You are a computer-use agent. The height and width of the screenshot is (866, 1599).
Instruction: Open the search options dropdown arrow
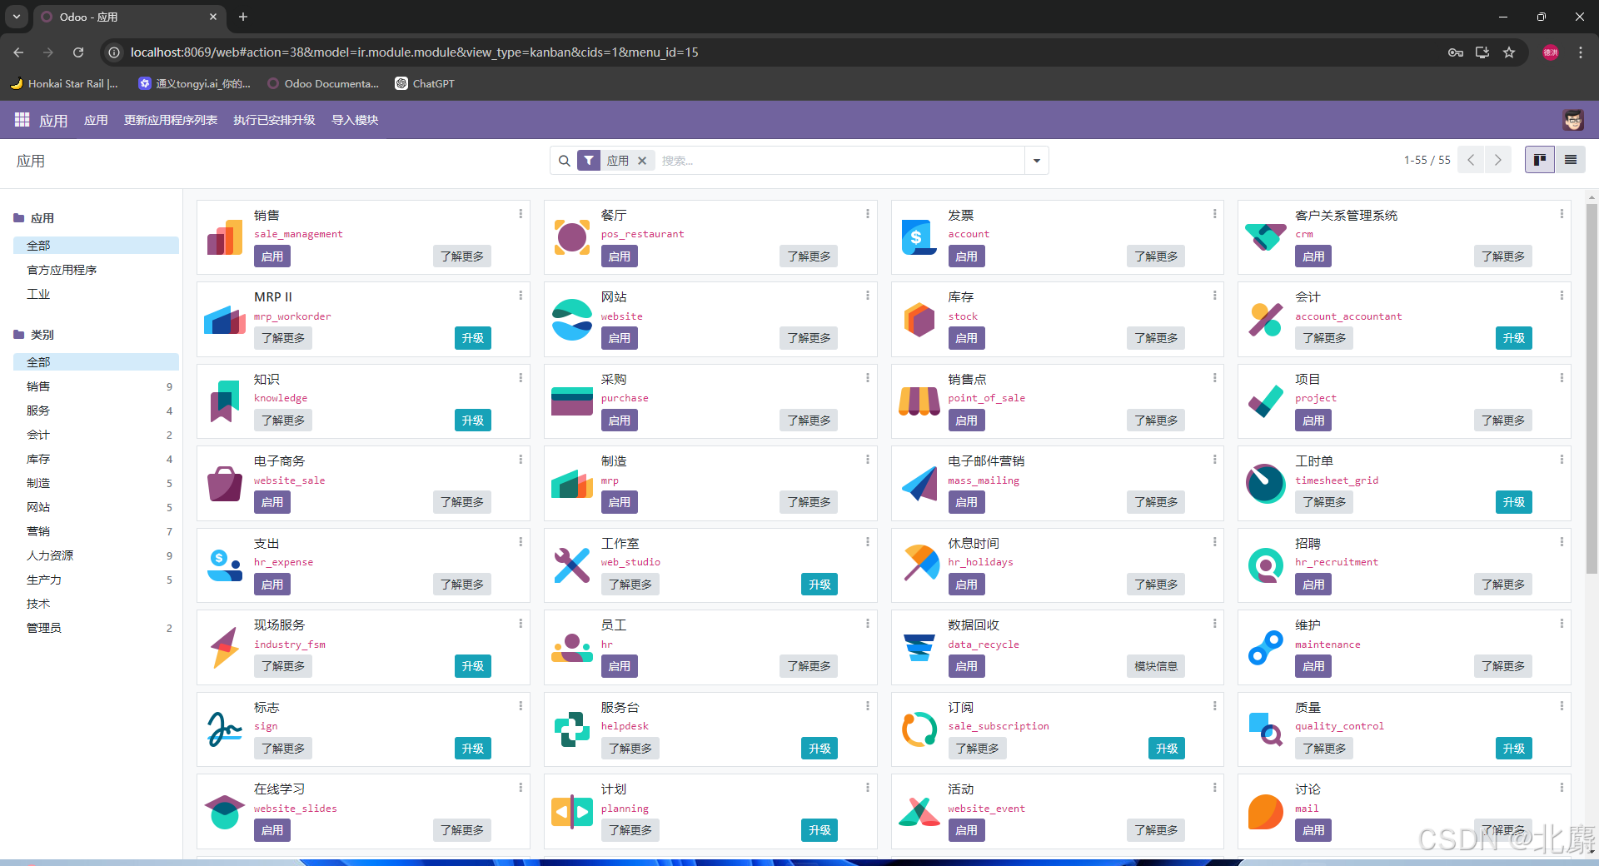point(1037,161)
